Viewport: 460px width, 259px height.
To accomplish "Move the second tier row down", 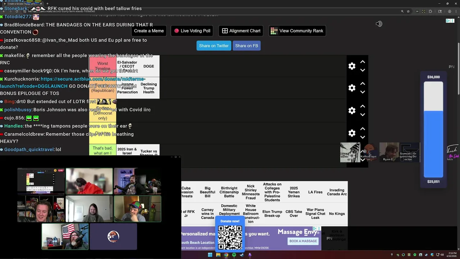I will (363, 92).
